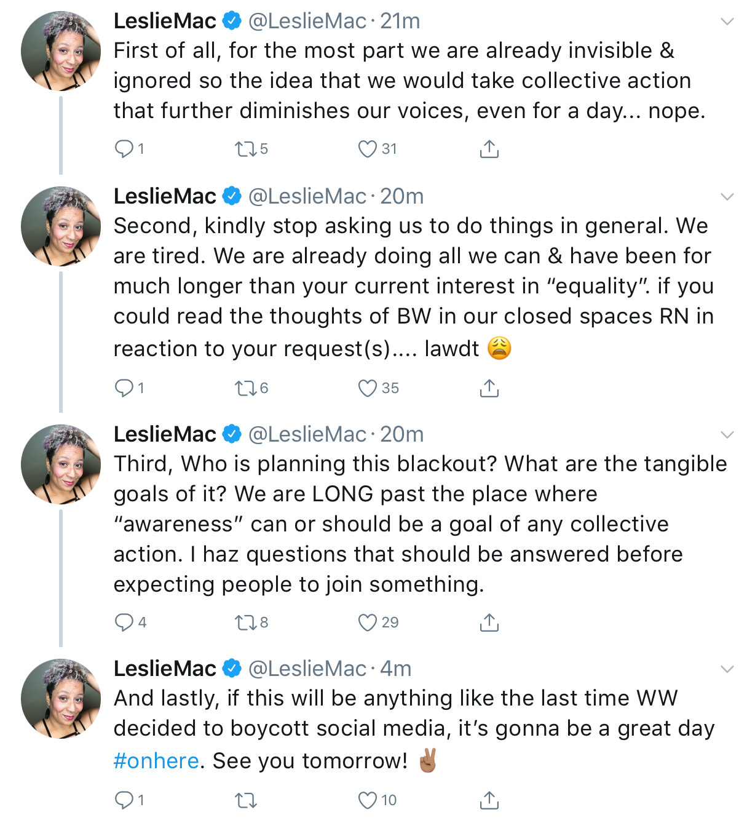The height and width of the screenshot is (823, 747).
Task: Like the tweet with 31 likes
Action: 368,149
